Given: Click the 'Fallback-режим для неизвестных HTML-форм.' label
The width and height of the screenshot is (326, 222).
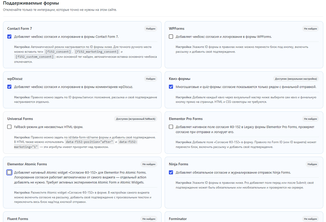Looking at the screenshot, I should point(48,127).
